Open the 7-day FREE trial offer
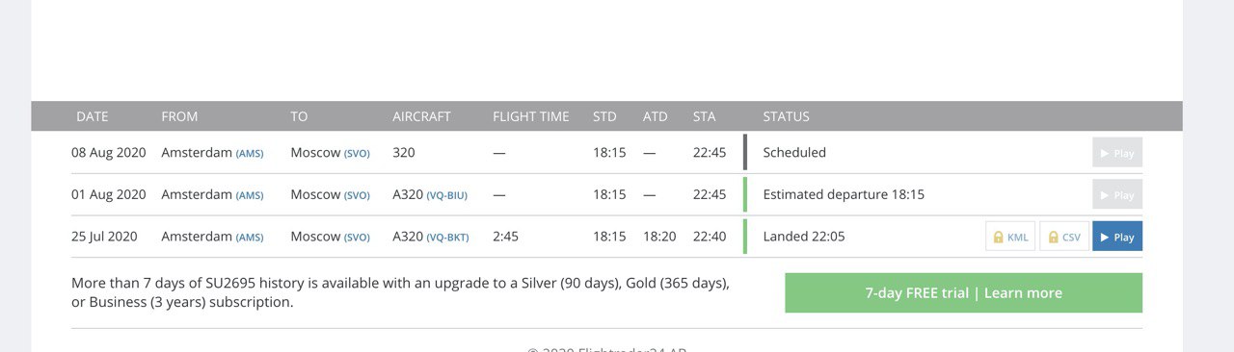The width and height of the screenshot is (1234, 352). pos(963,293)
